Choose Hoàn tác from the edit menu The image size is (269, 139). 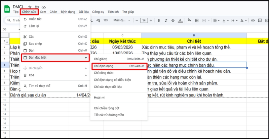[x=55, y=19]
